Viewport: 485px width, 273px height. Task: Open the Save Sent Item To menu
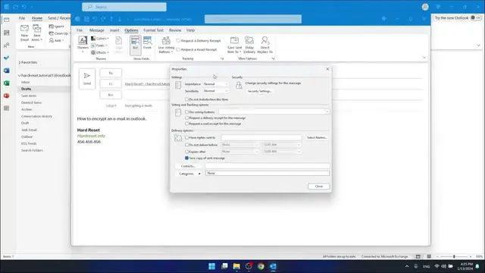(234, 45)
